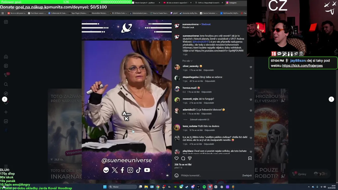Screen dimensions: 338x190
Task: Click the Hledat taskbar search box
Action: (x=123, y=187)
